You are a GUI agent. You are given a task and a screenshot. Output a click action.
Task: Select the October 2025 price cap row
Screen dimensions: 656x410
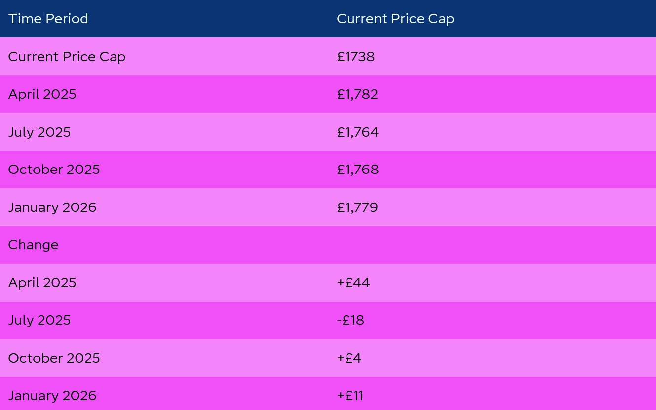coord(328,170)
